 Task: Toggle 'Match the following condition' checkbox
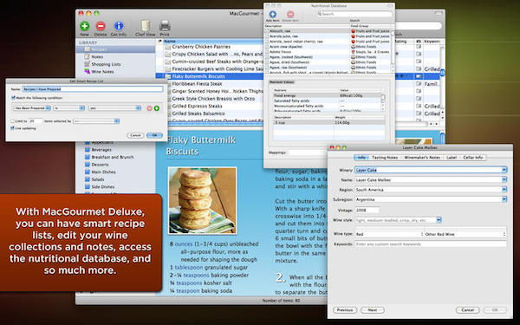[x=13, y=98]
